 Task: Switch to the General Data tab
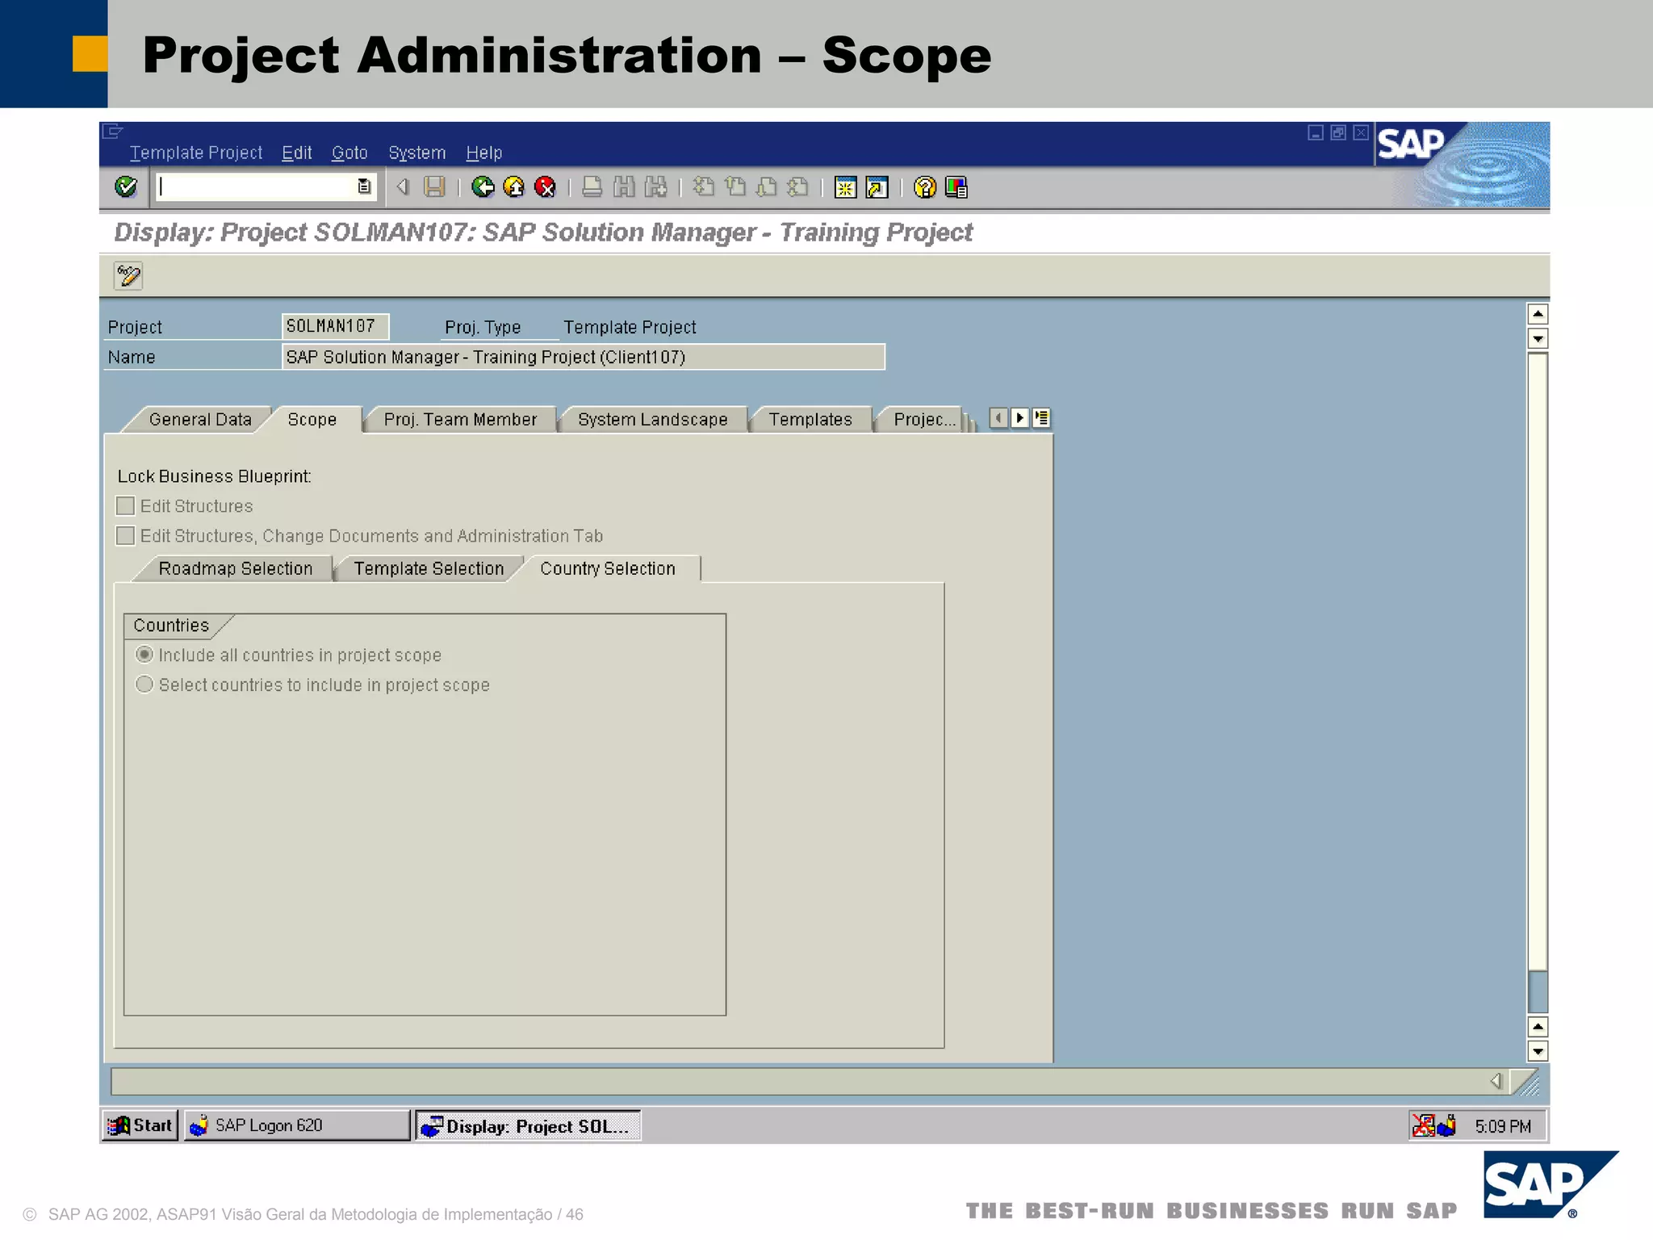[200, 420]
